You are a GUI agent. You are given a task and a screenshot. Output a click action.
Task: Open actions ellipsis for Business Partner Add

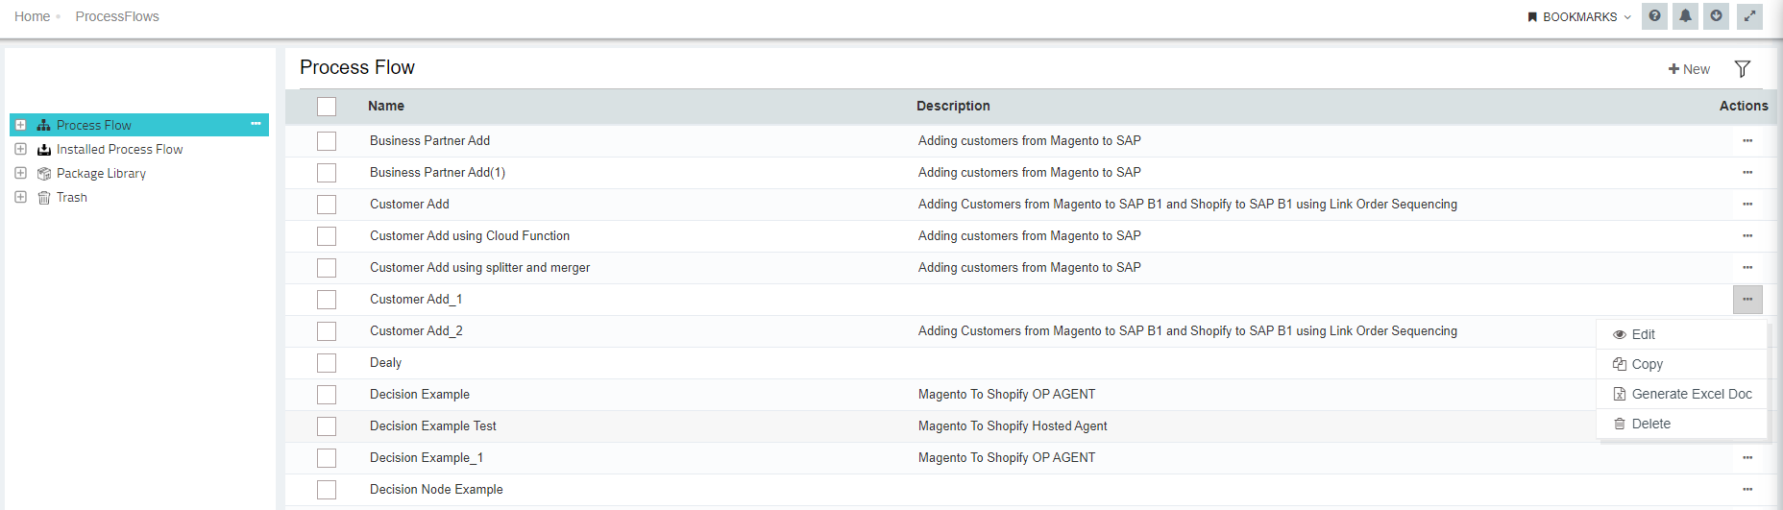coord(1746,141)
